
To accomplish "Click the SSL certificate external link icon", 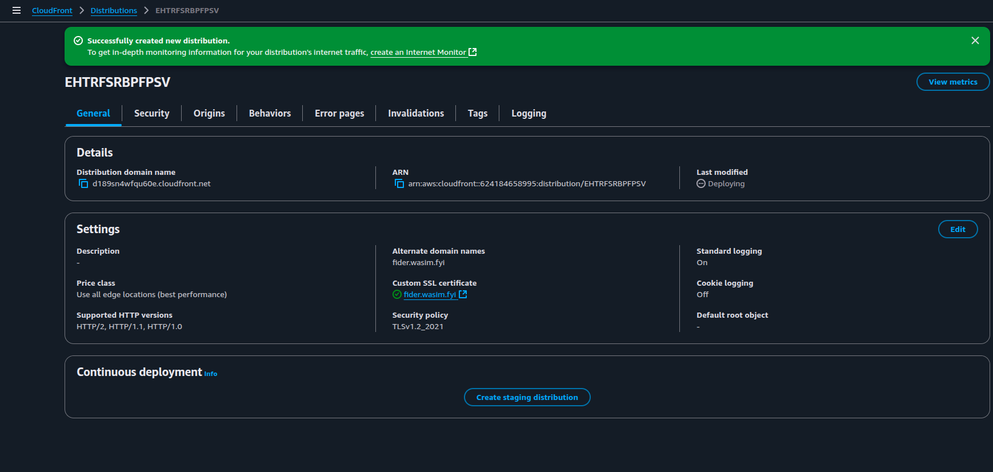I will pyautogui.click(x=463, y=294).
